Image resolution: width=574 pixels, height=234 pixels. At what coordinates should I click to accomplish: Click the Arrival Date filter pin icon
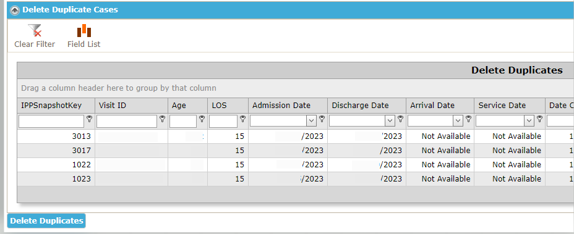(468, 119)
